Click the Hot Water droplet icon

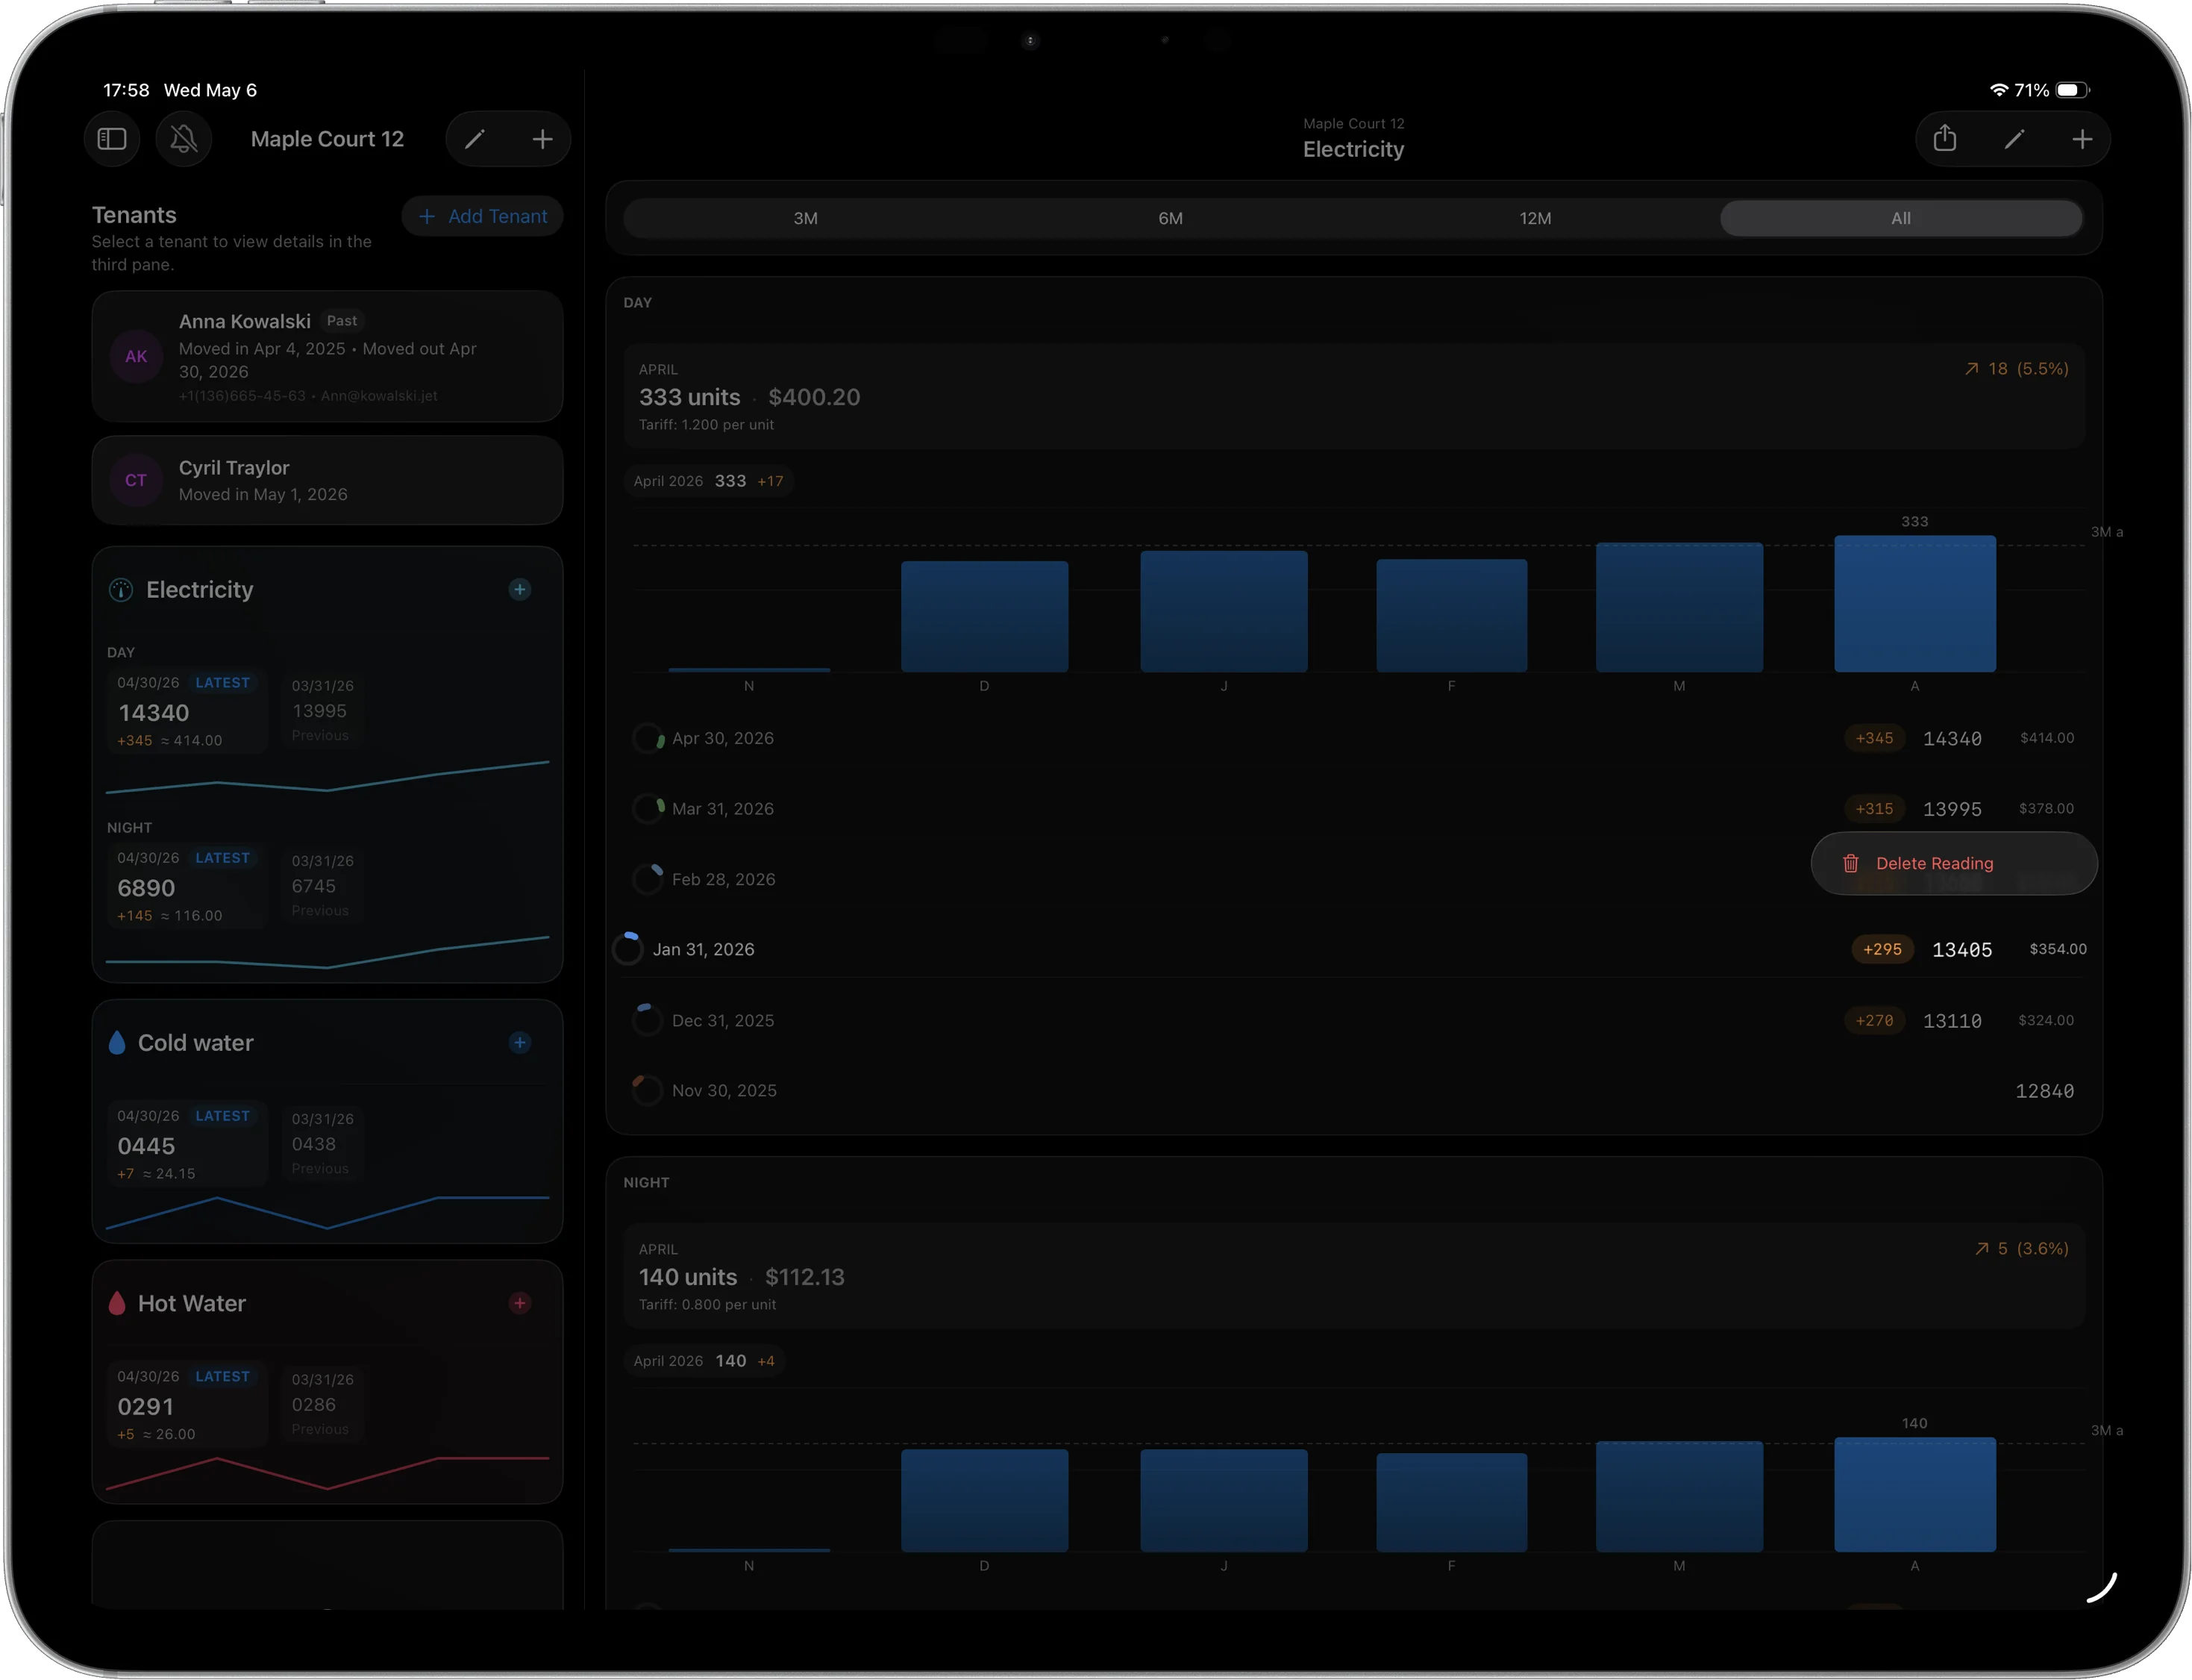pos(117,1303)
